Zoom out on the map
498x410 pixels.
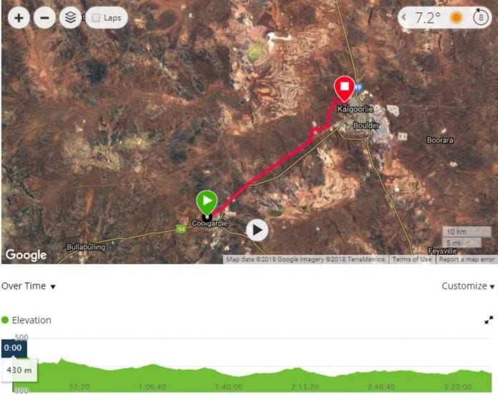pos(44,17)
